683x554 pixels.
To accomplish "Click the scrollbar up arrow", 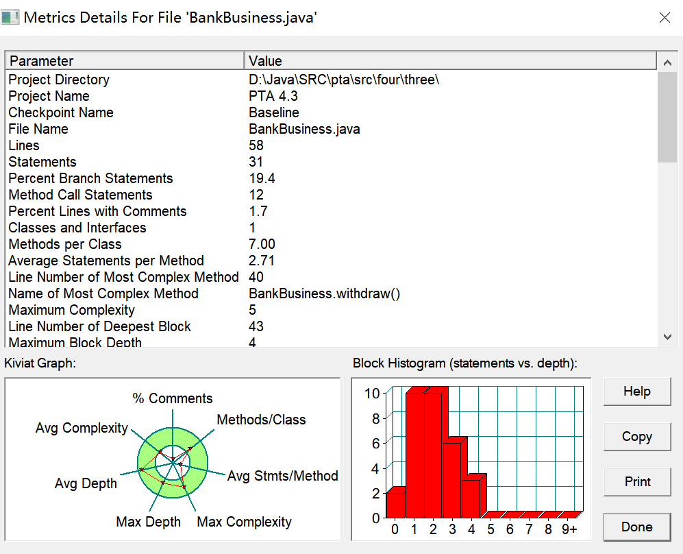I will 667,63.
